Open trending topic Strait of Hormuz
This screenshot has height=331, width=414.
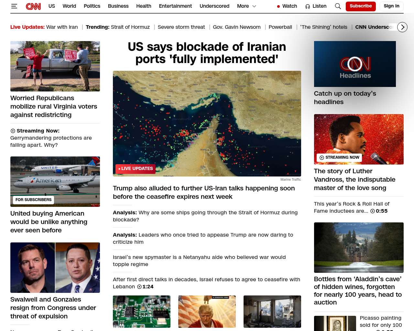click(130, 27)
